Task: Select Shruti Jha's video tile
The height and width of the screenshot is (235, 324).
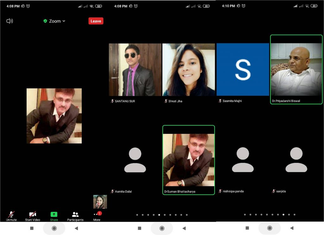Action: click(189, 70)
